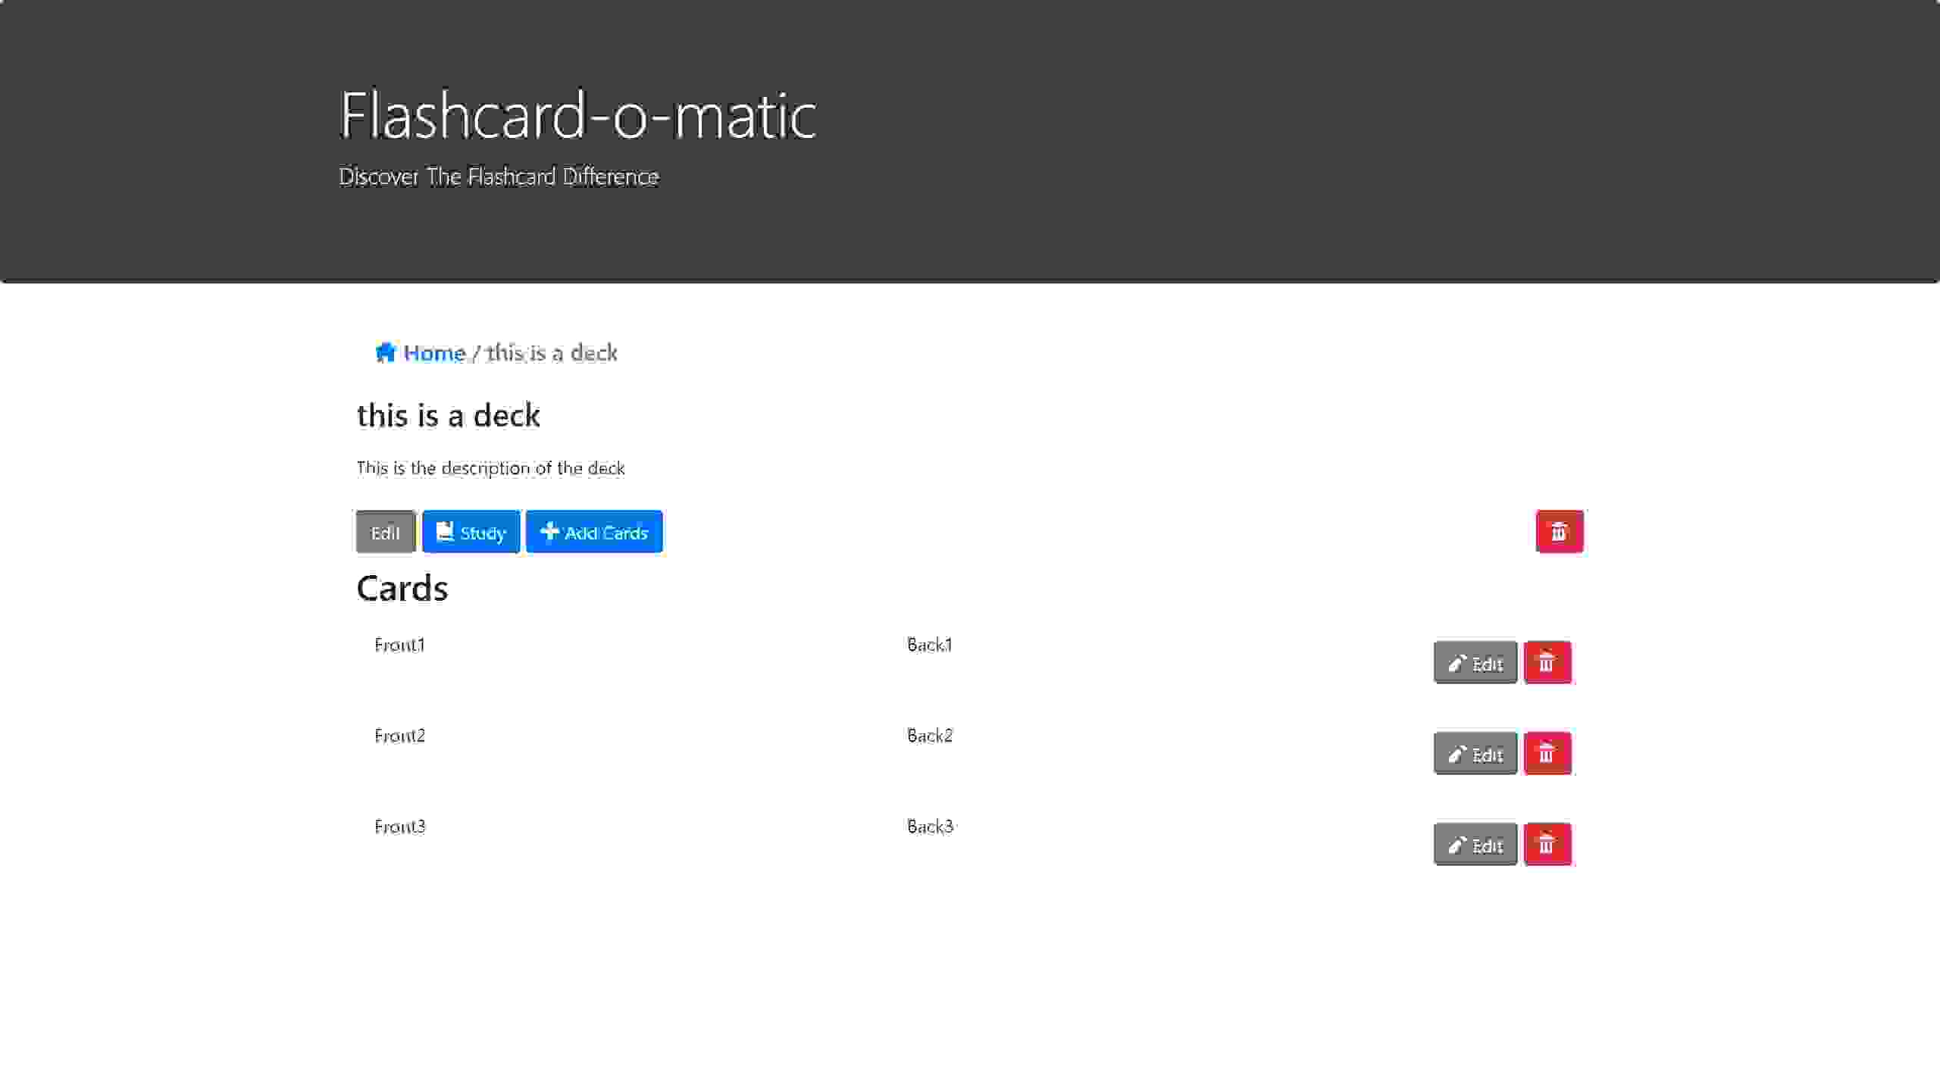Click the Add Cards button
The height and width of the screenshot is (1091, 1940).
point(593,532)
